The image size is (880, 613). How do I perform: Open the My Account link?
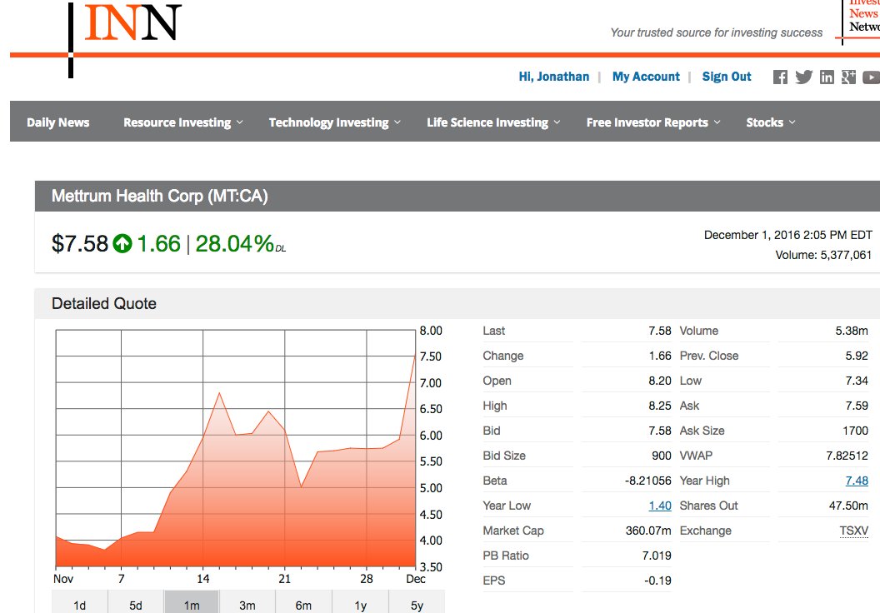646,77
